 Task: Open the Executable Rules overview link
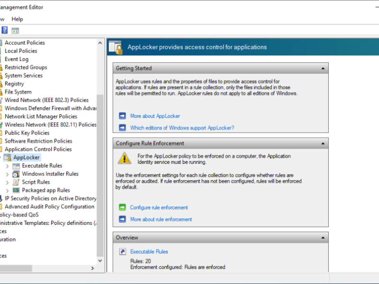(x=149, y=252)
